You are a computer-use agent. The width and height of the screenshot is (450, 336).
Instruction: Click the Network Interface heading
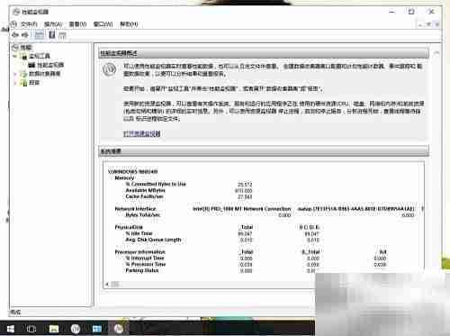(x=136, y=209)
